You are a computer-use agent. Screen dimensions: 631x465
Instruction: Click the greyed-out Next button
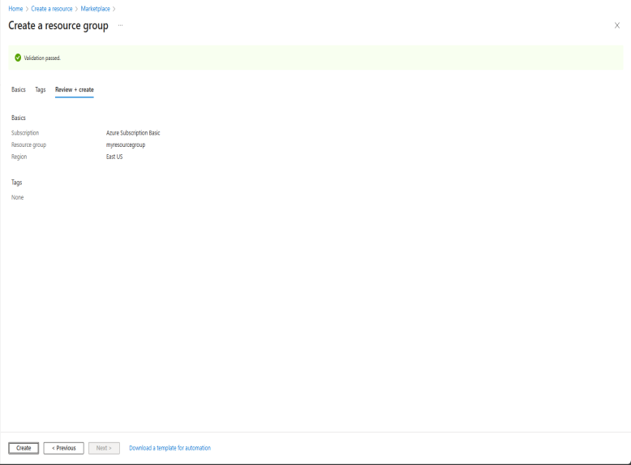104,448
